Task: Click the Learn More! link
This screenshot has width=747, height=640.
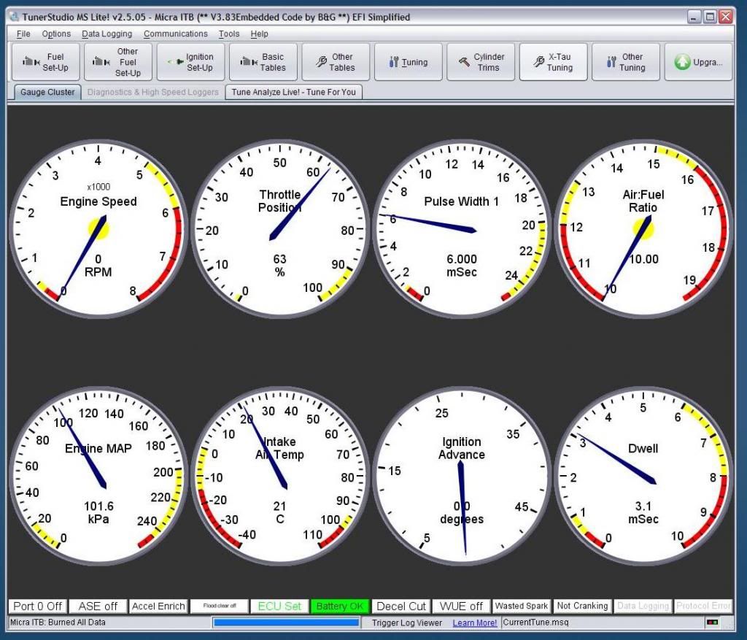Action: [474, 622]
